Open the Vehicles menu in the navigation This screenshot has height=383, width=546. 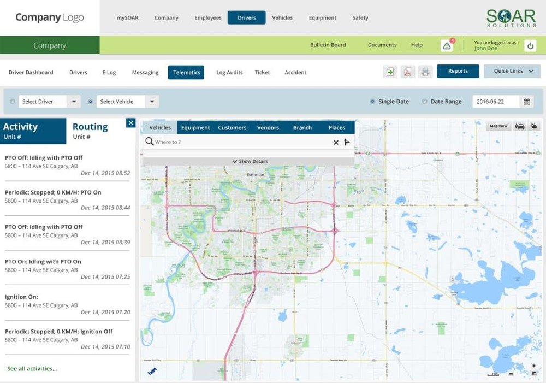click(282, 17)
